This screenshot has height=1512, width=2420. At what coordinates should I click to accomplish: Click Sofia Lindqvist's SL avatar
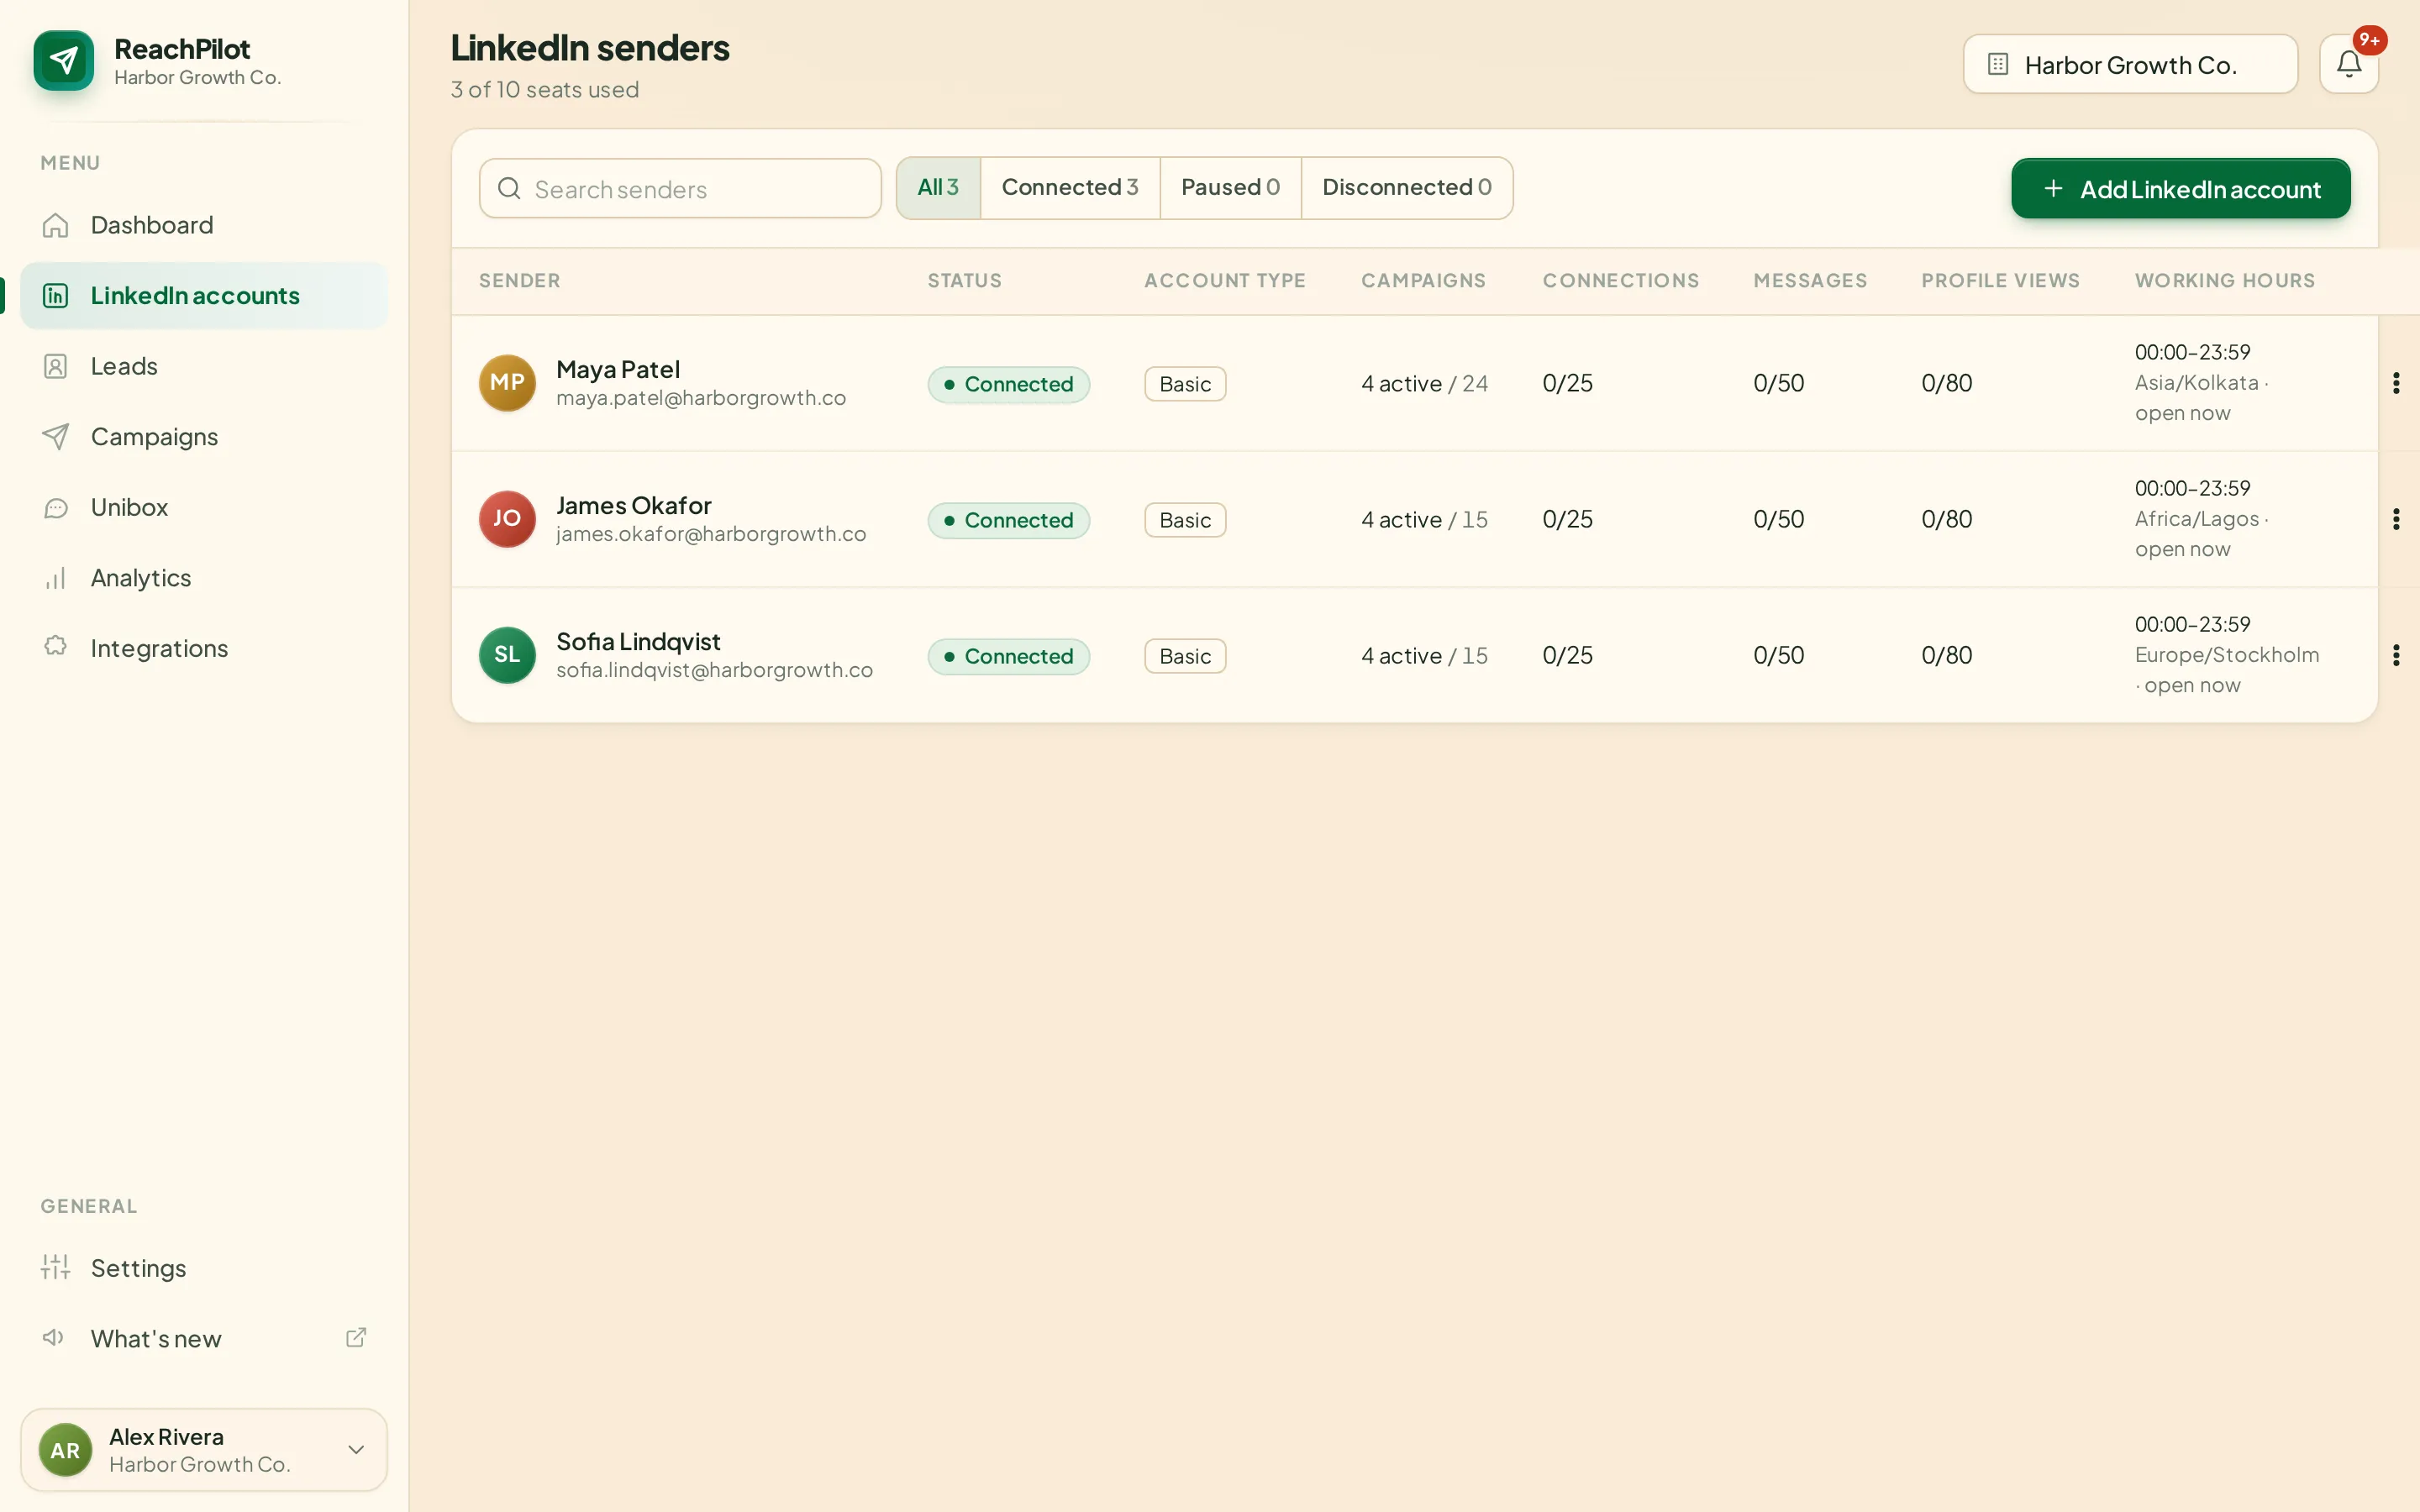pyautogui.click(x=507, y=655)
